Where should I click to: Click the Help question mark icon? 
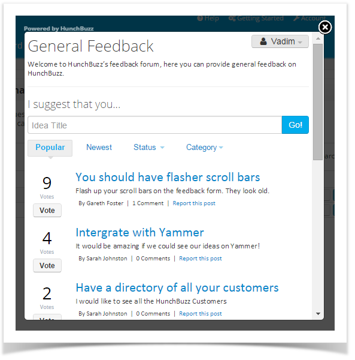[200, 18]
